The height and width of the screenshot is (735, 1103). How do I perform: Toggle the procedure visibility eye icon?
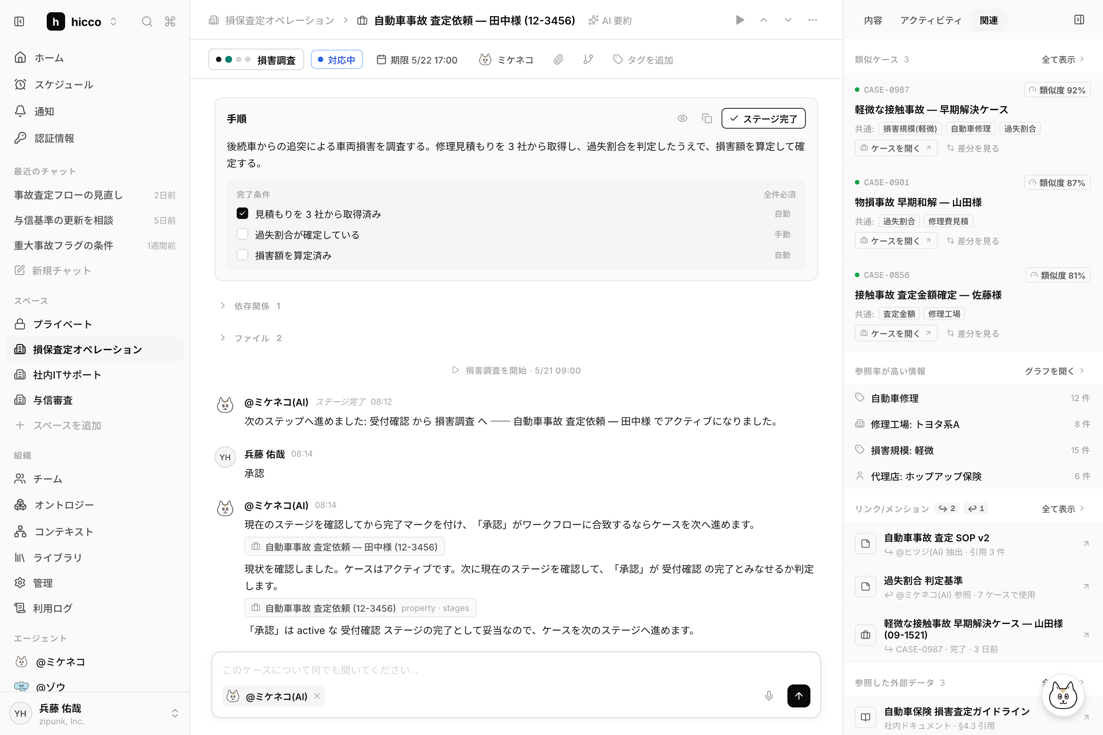[682, 119]
